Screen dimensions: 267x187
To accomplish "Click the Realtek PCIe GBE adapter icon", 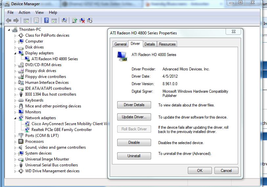I will (27, 130).
